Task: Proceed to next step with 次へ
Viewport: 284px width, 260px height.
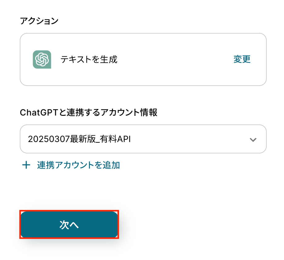Action: pos(69,225)
